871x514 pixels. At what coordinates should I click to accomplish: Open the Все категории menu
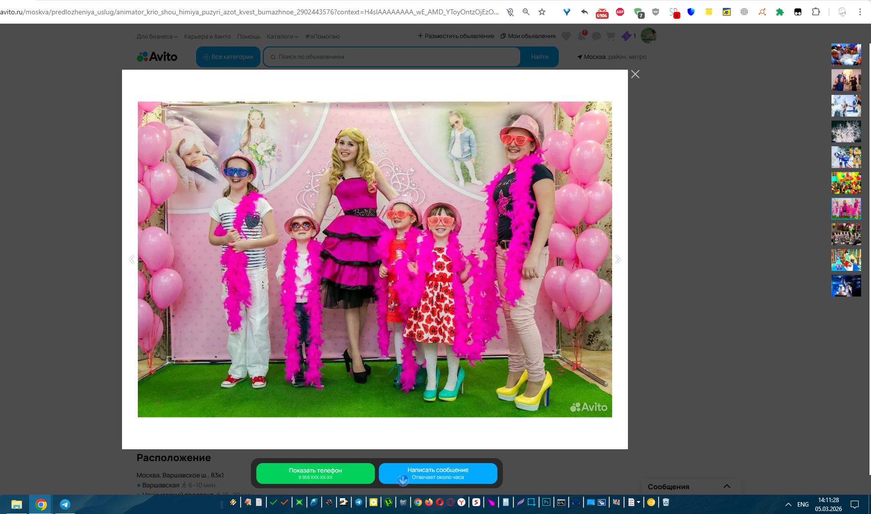228,57
